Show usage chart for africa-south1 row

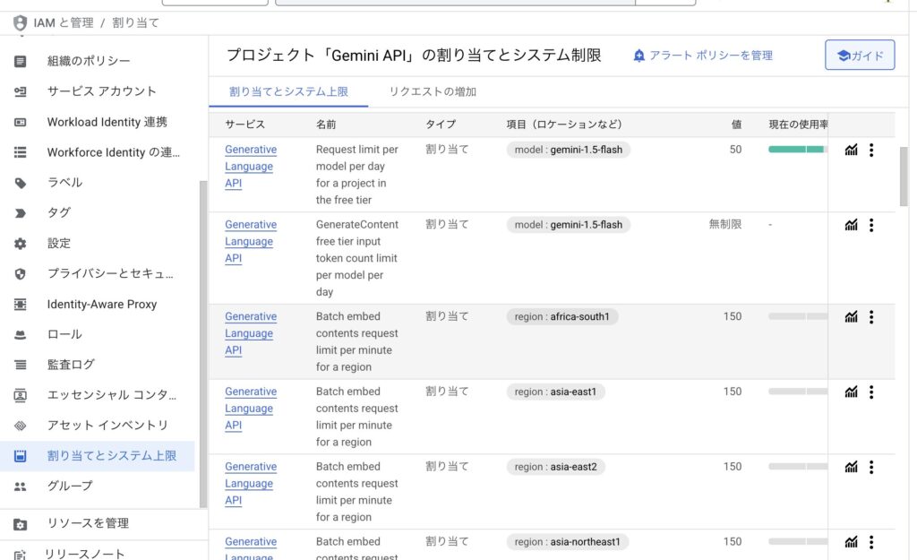coord(851,316)
